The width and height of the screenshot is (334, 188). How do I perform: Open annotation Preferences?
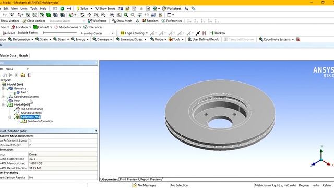[x=172, y=21]
